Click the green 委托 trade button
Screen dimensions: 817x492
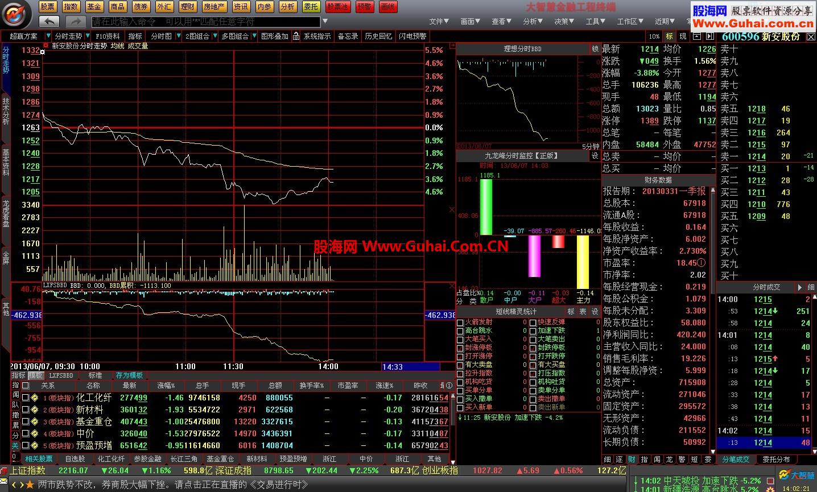pos(311,7)
